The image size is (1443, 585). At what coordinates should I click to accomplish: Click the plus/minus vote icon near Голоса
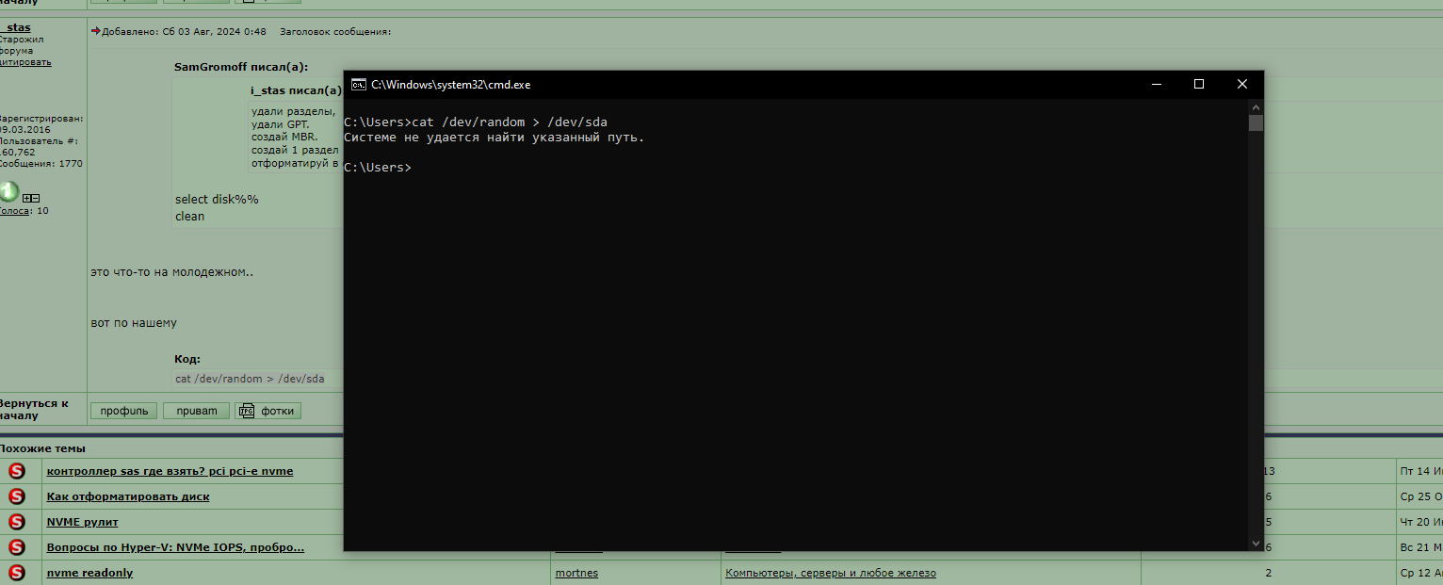click(x=30, y=198)
